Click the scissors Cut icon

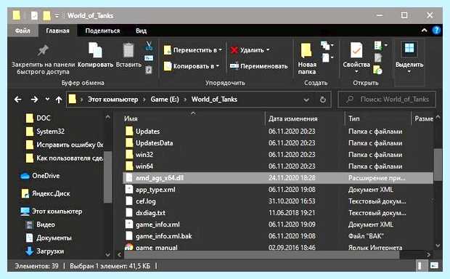[149, 46]
